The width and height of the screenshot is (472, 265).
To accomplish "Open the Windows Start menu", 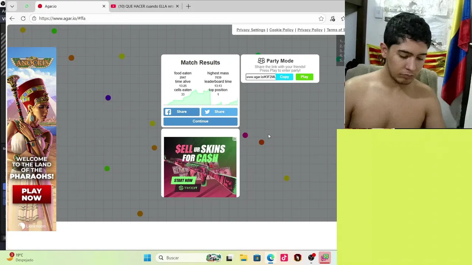I will (147, 258).
